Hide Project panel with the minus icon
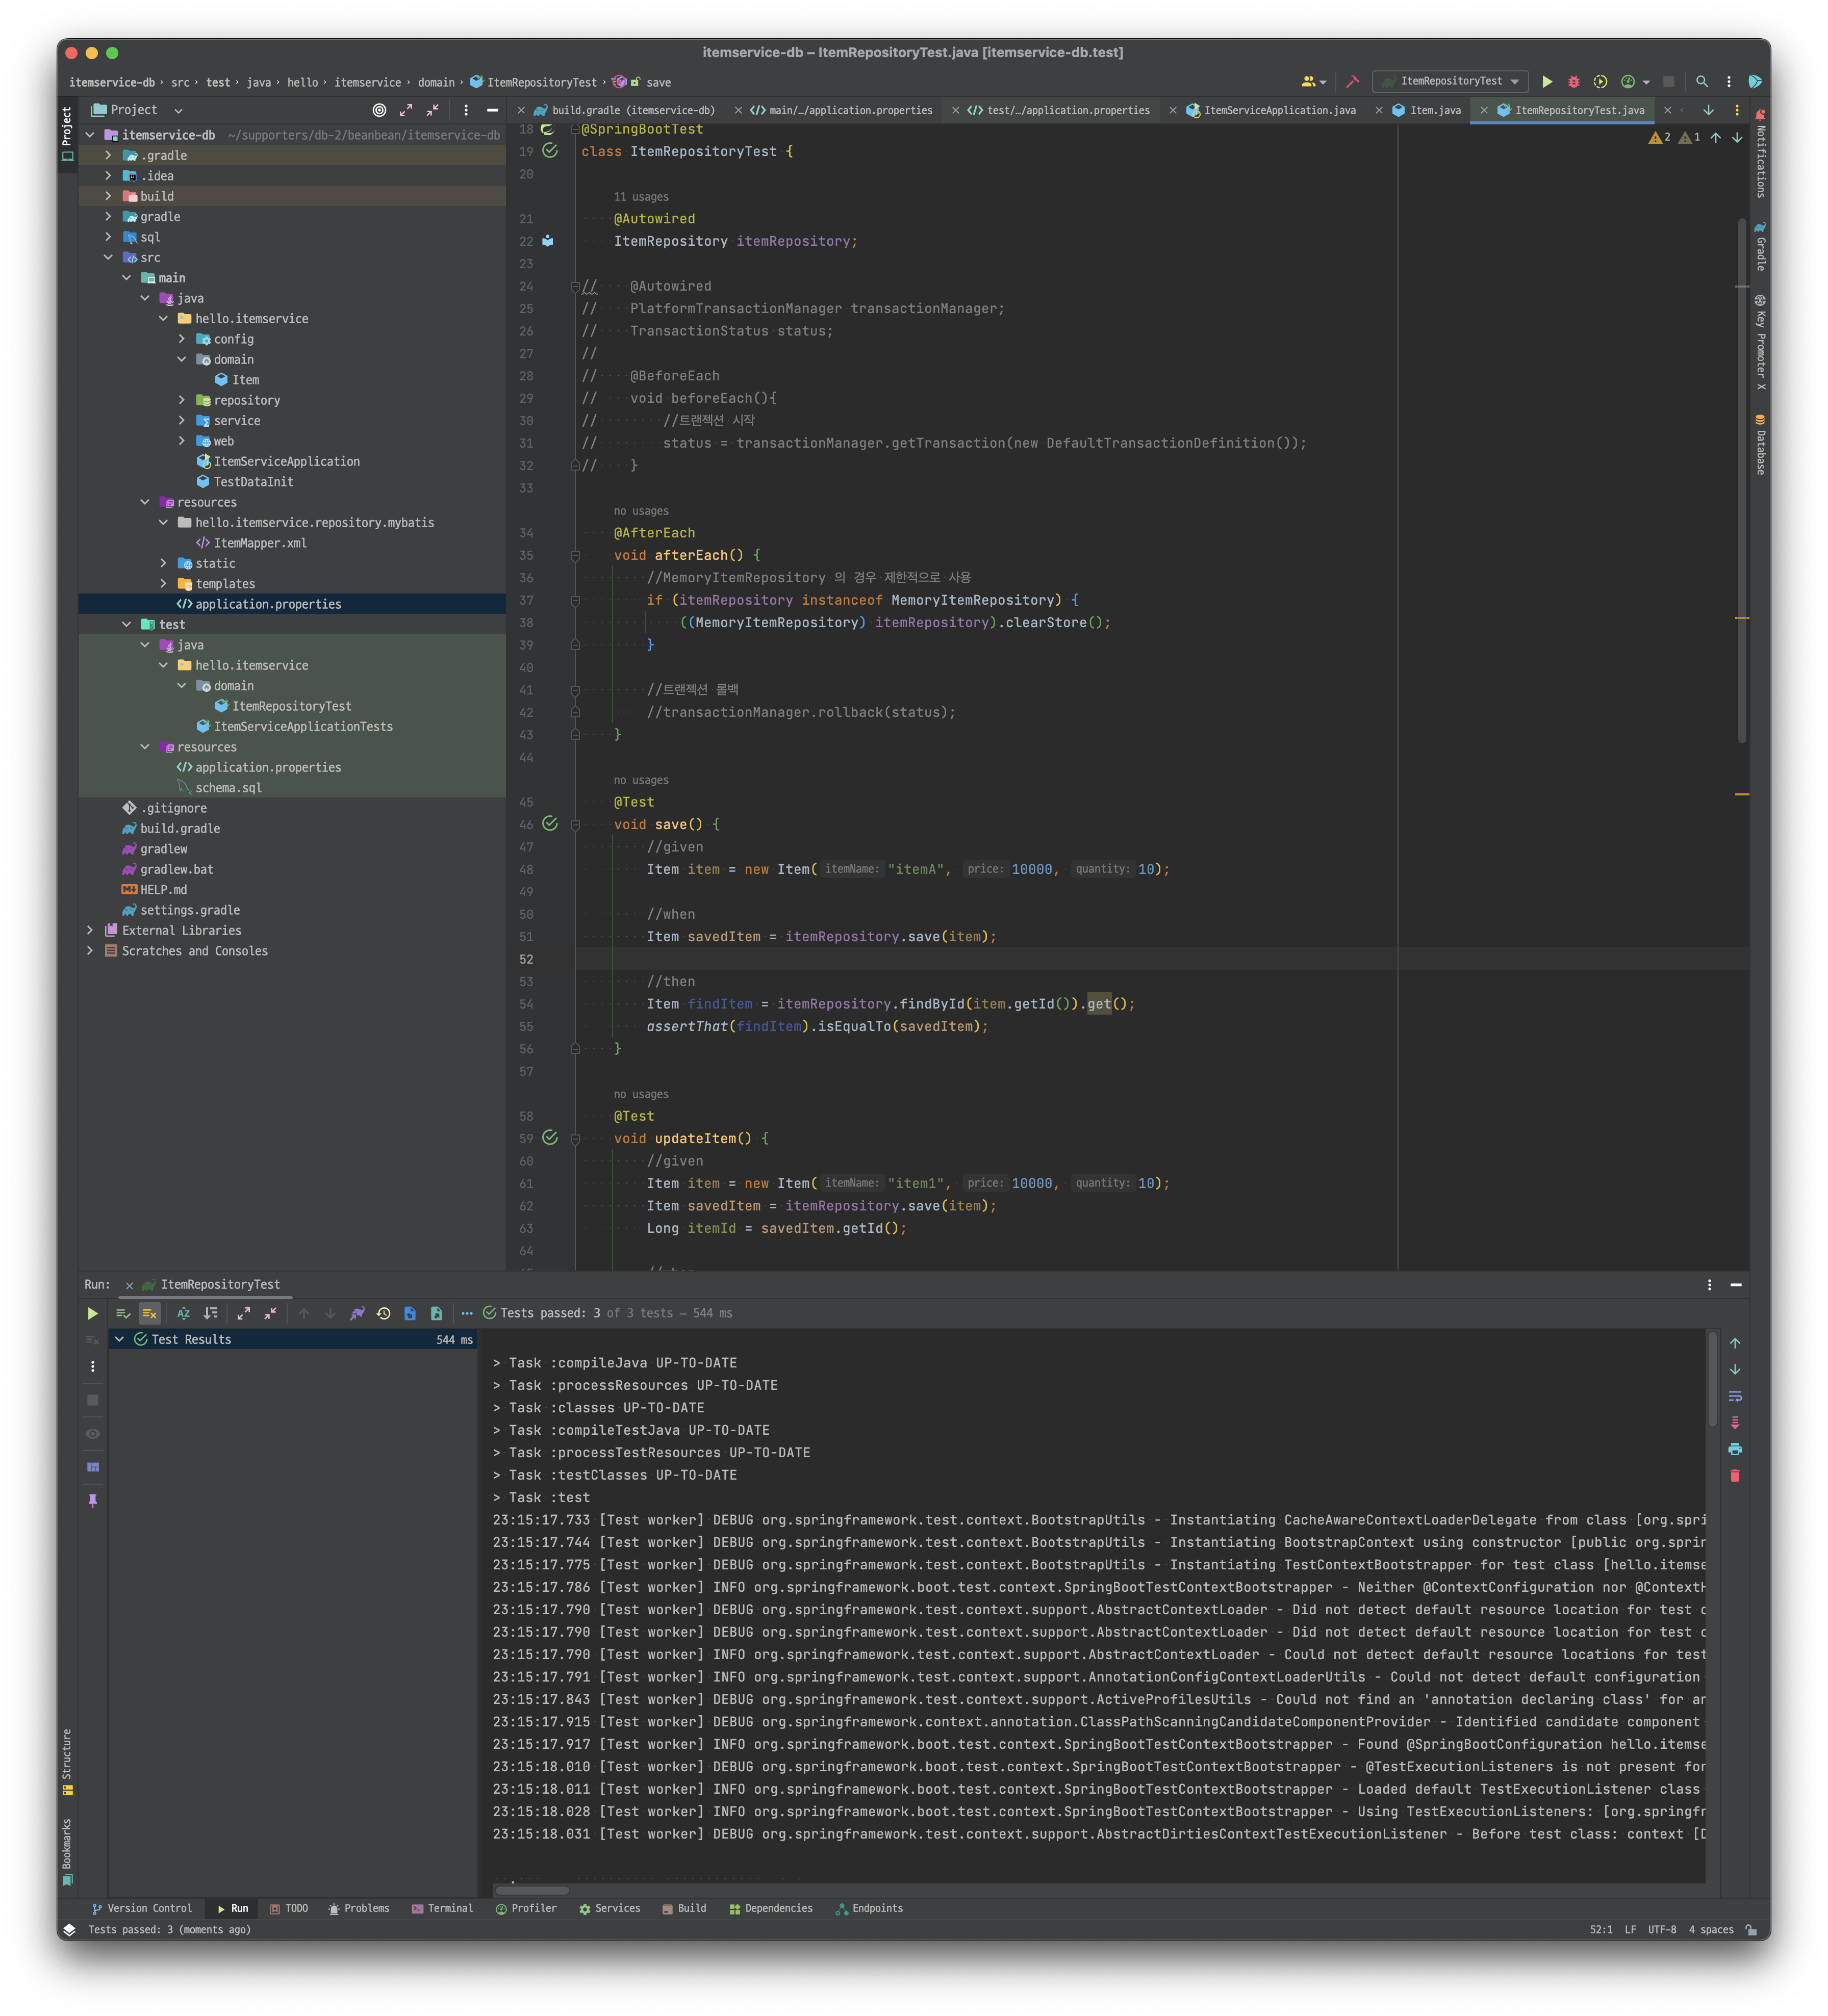This screenshot has height=2016, width=1828. tap(492, 110)
